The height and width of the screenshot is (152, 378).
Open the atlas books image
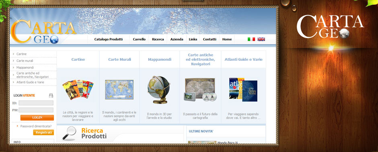coord(243,90)
